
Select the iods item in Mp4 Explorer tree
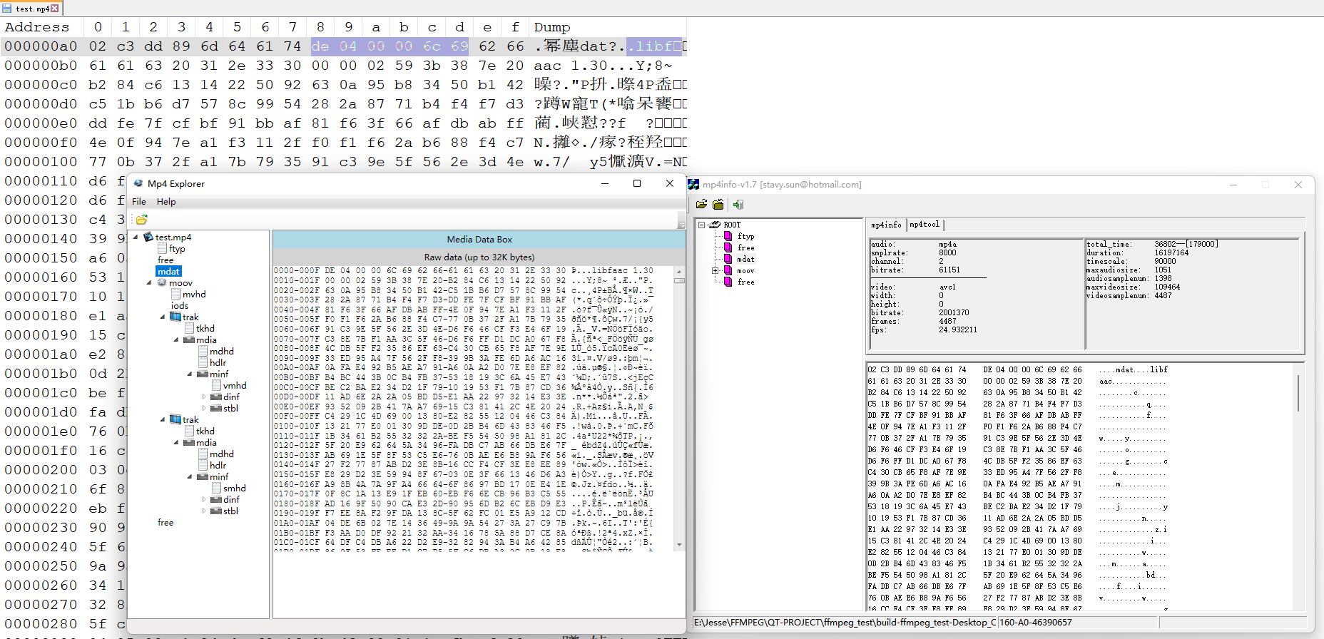point(180,305)
